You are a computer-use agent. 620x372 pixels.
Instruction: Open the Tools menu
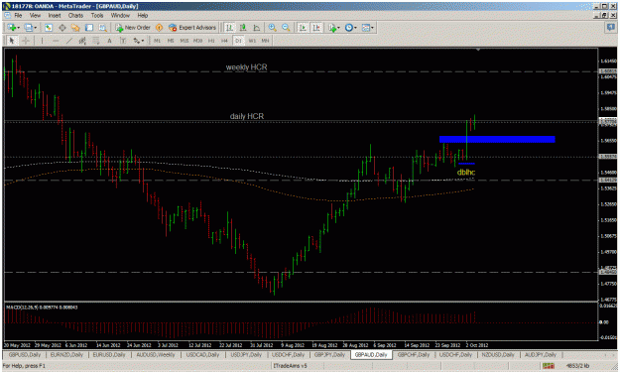pos(97,15)
